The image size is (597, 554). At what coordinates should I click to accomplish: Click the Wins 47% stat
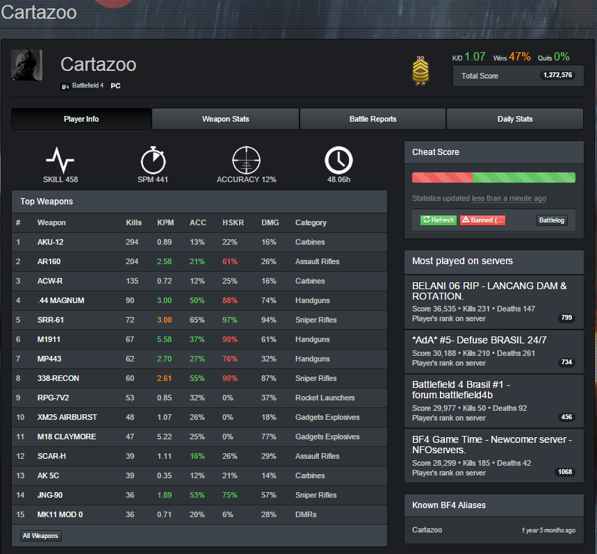tap(512, 57)
